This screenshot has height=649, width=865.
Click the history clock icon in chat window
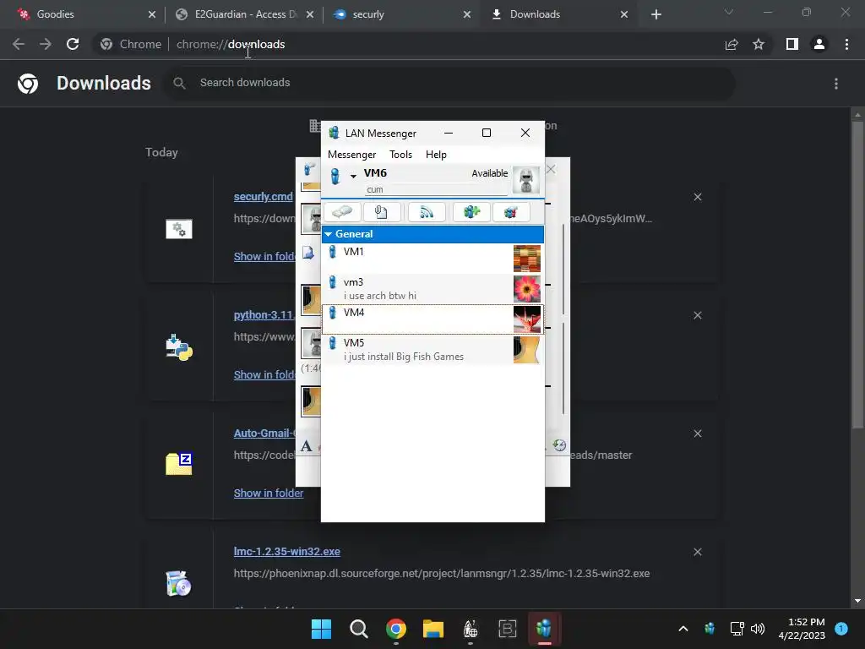coord(559,444)
